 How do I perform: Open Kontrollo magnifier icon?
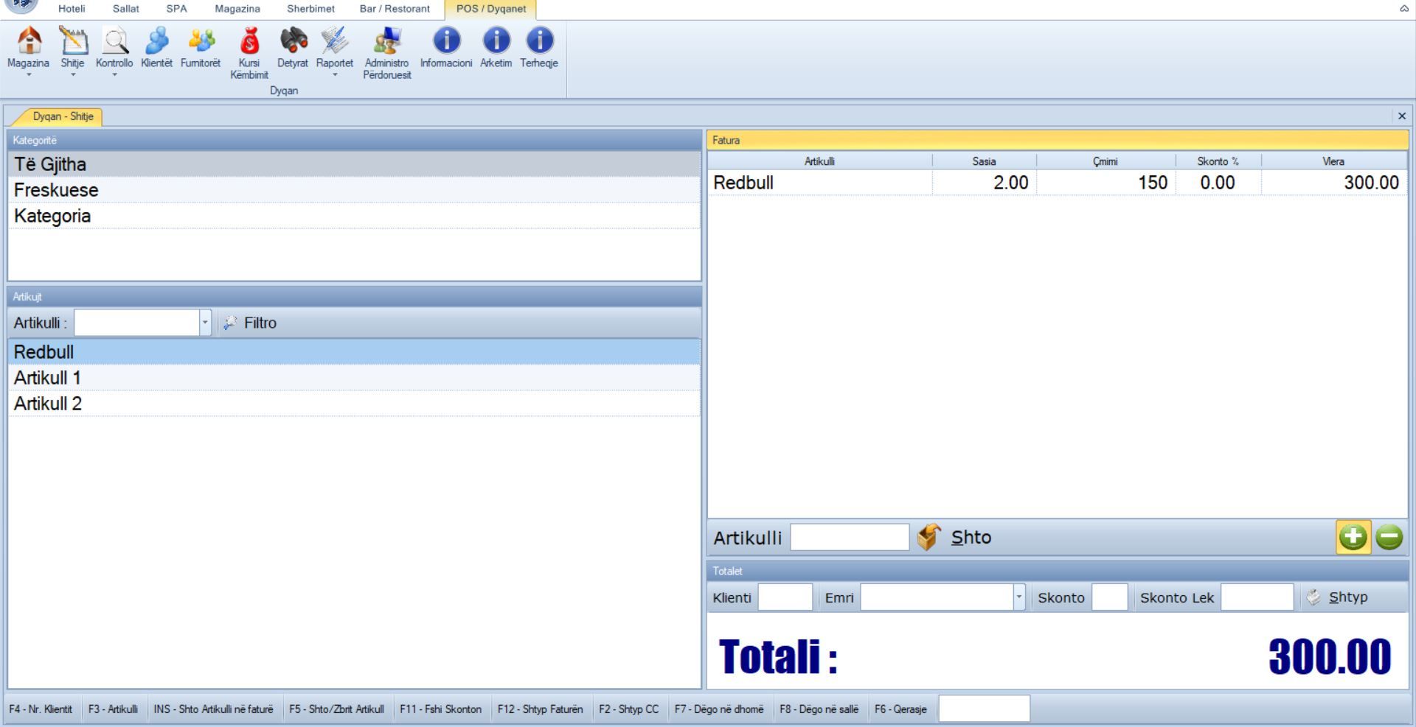[x=114, y=41]
